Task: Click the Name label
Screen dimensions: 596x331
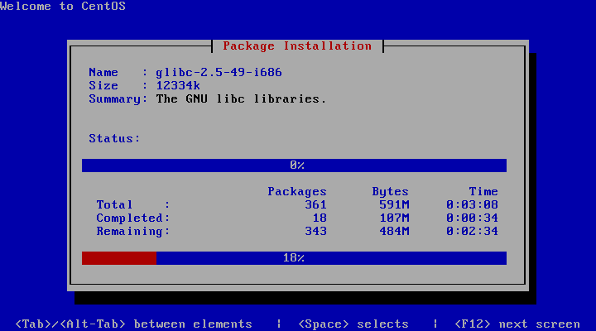Action: tap(103, 72)
